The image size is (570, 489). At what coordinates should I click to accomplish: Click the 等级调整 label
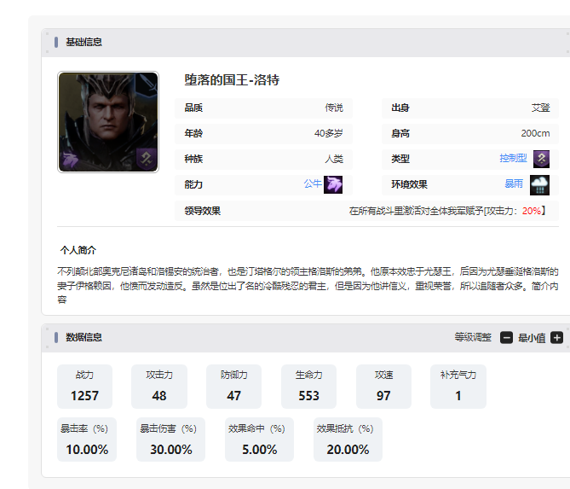473,337
